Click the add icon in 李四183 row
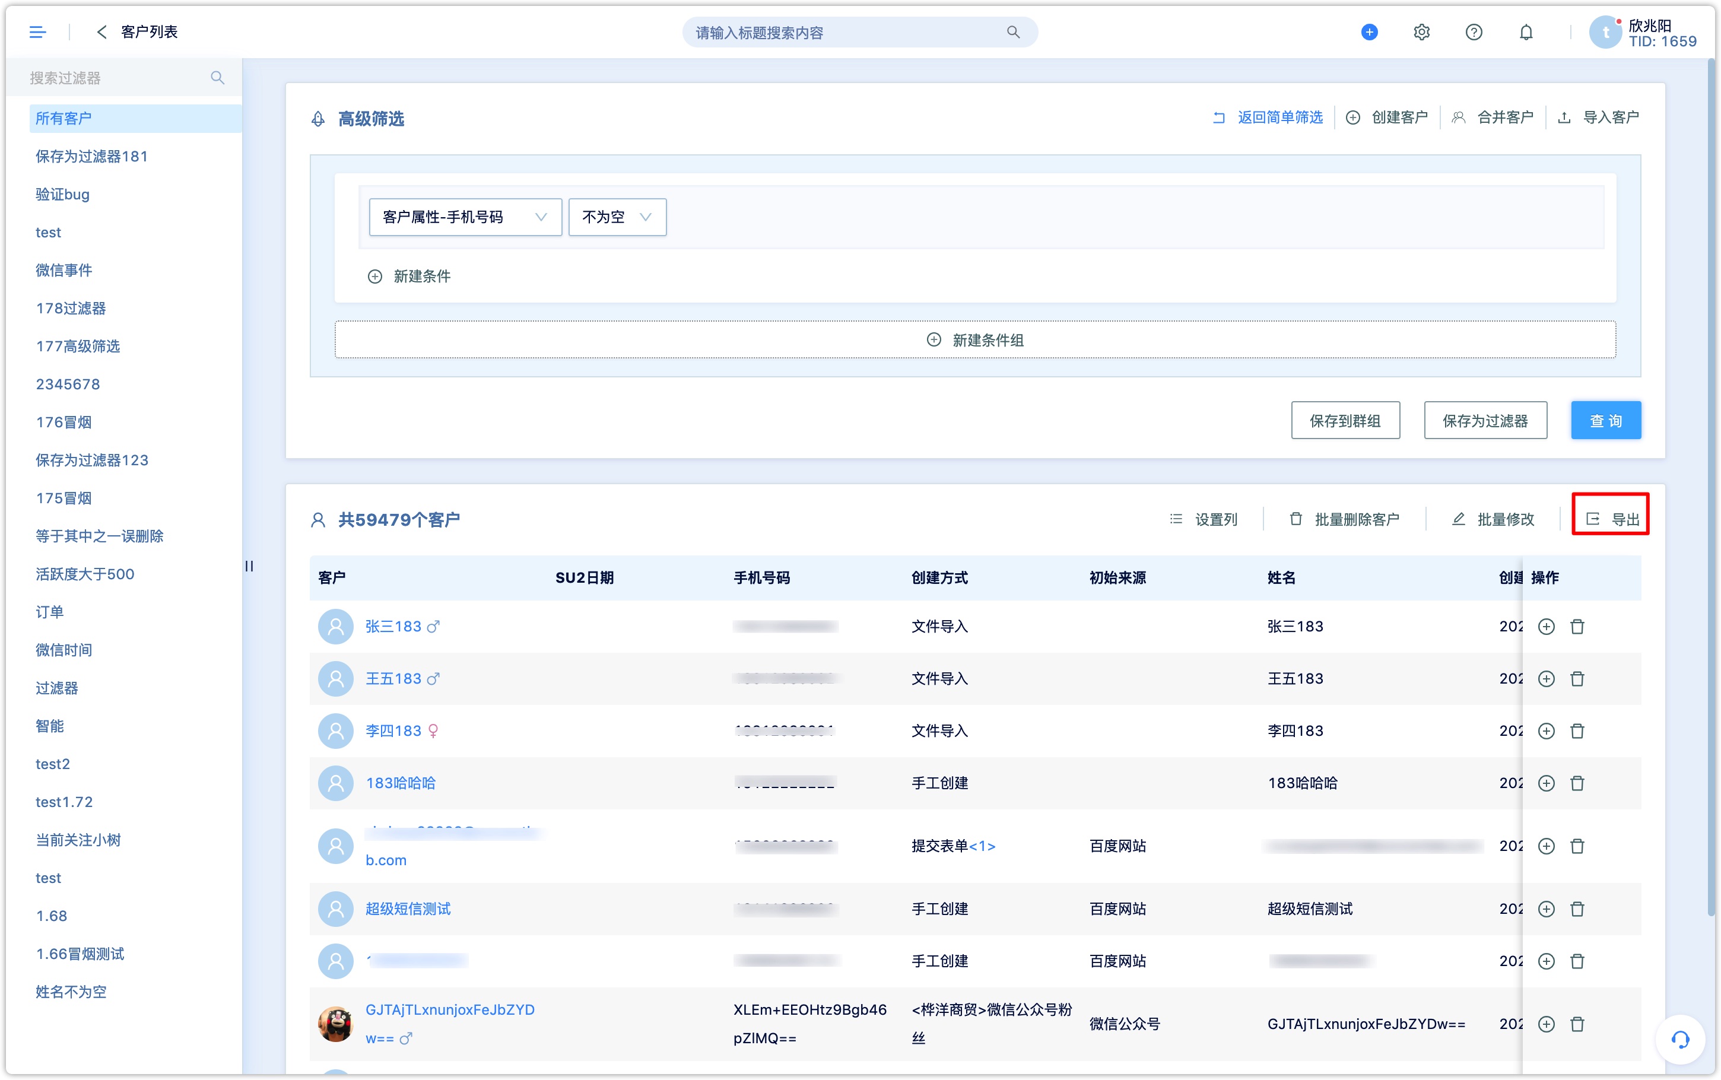 (x=1546, y=730)
